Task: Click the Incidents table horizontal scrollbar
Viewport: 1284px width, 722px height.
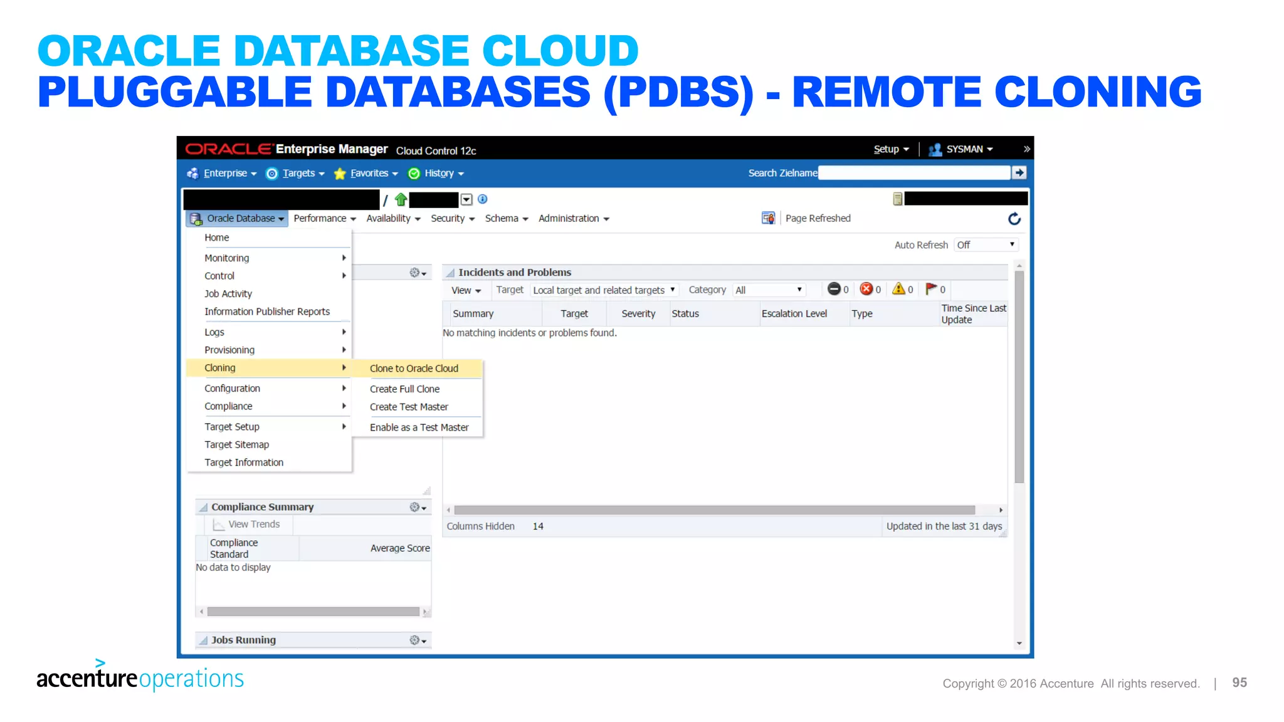Action: pos(715,510)
